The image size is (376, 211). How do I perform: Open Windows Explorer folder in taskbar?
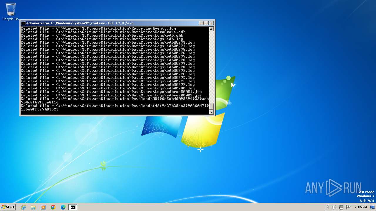(x=33, y=207)
